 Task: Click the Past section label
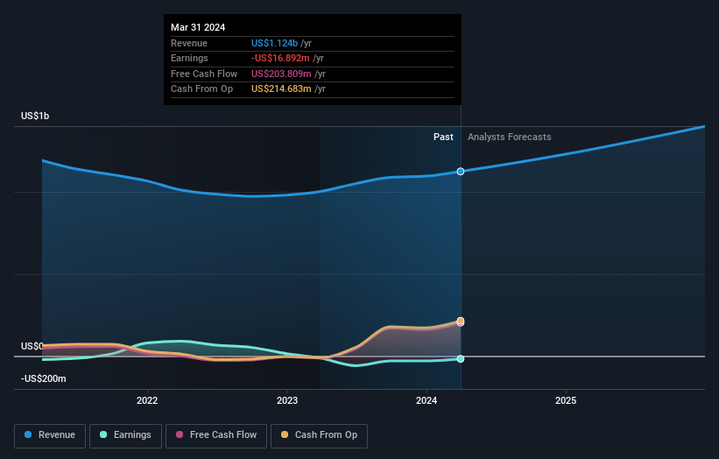click(x=443, y=137)
